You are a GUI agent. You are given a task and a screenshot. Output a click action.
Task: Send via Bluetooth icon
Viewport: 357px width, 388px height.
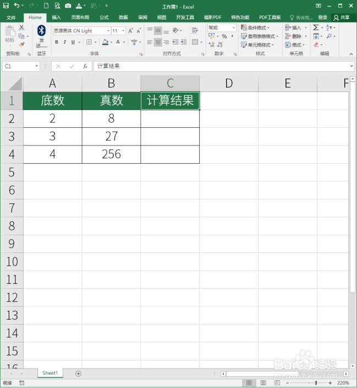tap(41, 30)
